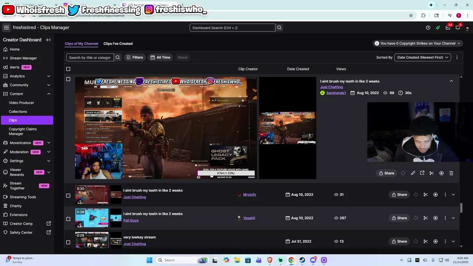473x266 pixels.
Task: Check the box for the Yasahii clip
Action: (x=68, y=219)
